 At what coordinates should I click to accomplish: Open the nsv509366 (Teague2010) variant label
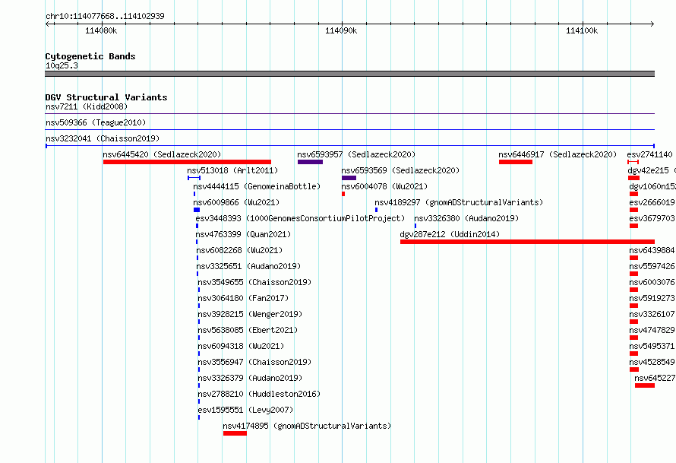pos(96,122)
